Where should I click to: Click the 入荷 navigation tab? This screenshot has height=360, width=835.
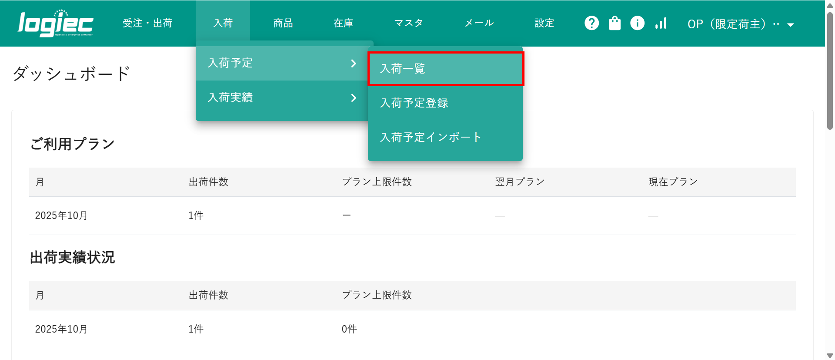(x=223, y=23)
